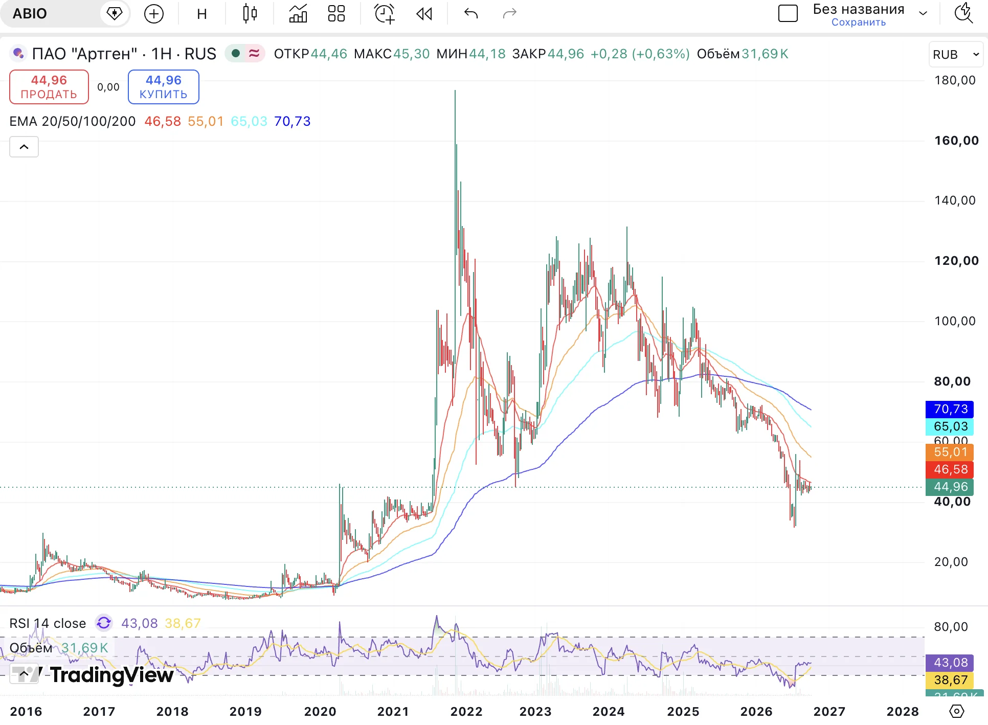Start bar replay mode
This screenshot has height=725, width=988.
424,14
